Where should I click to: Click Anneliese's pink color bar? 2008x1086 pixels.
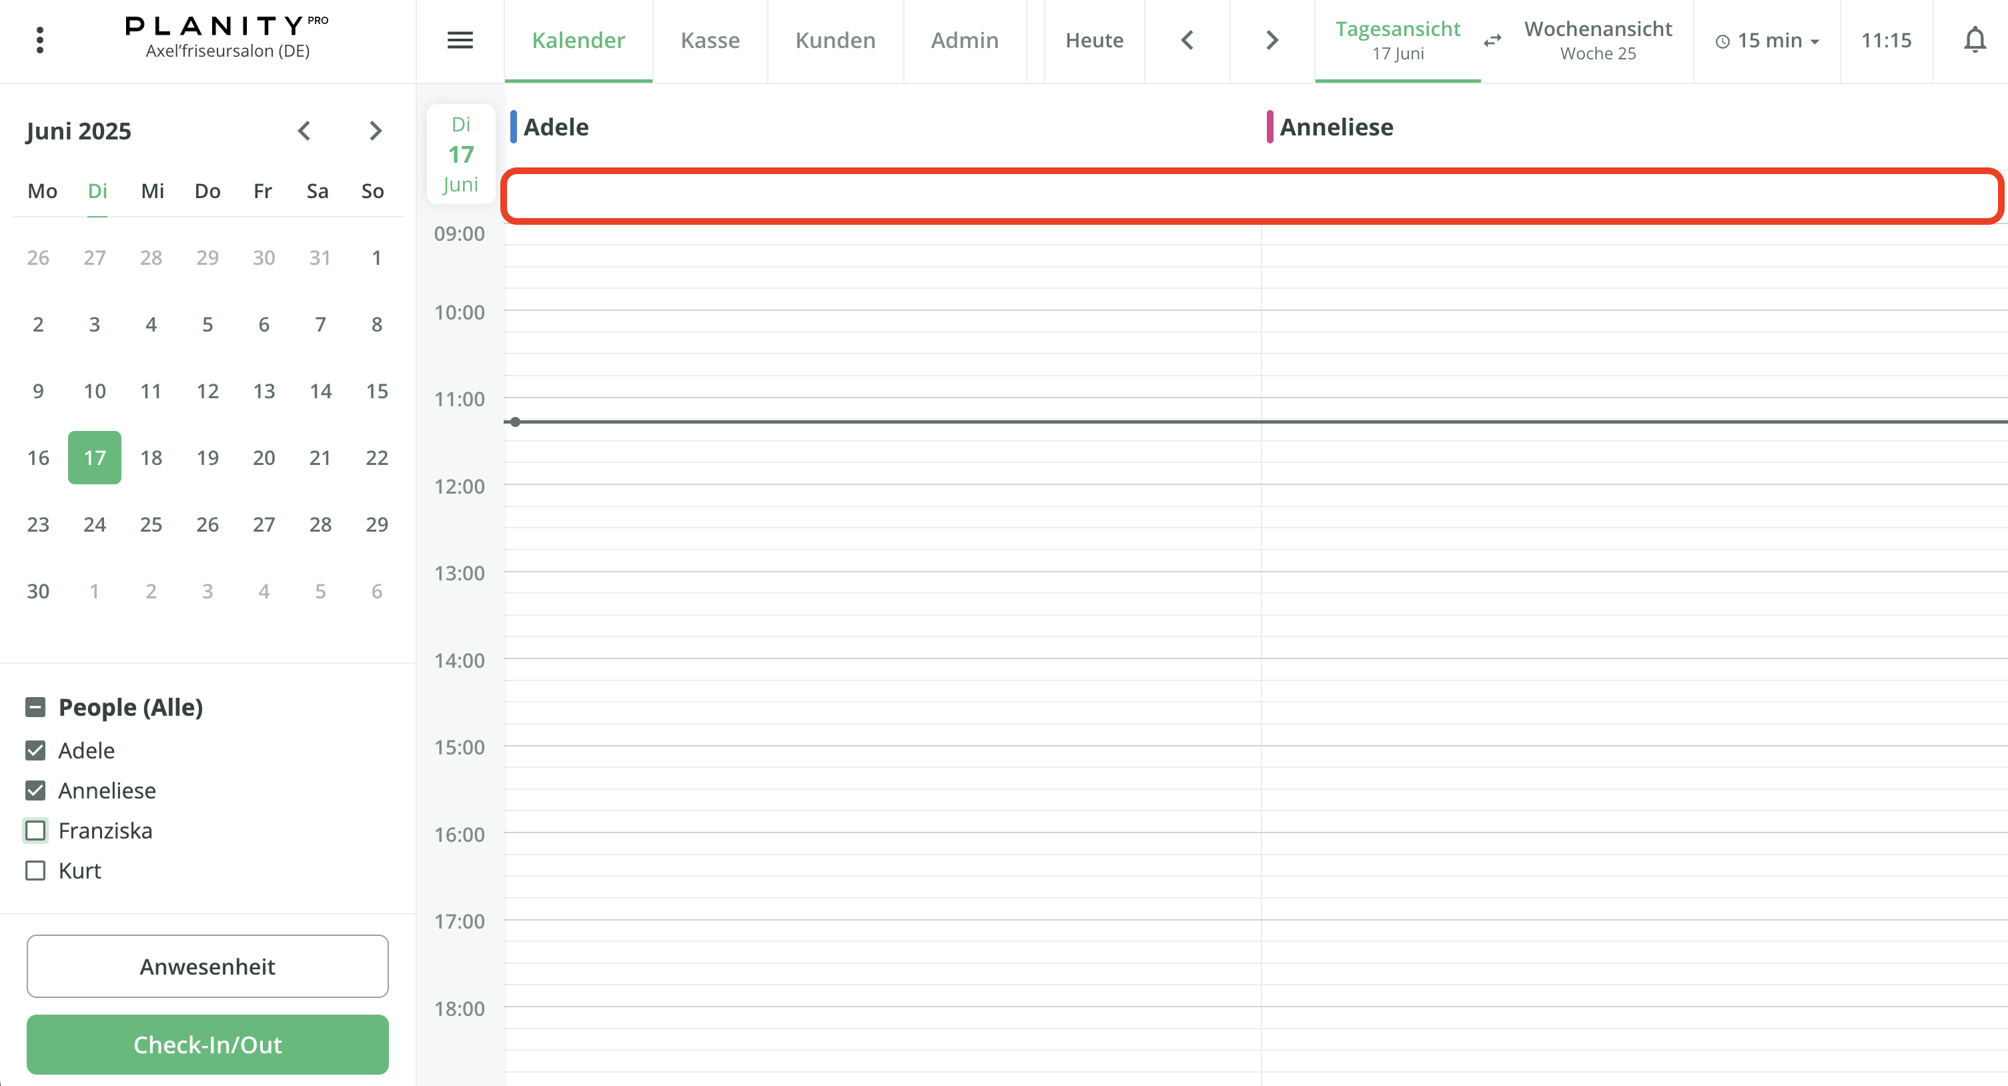(1271, 126)
